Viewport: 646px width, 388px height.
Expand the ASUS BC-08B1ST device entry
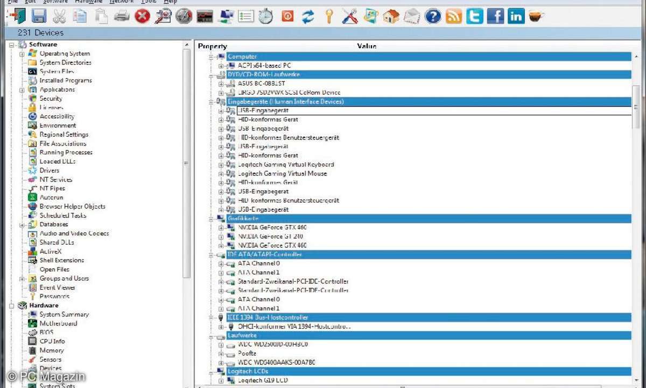221,84
